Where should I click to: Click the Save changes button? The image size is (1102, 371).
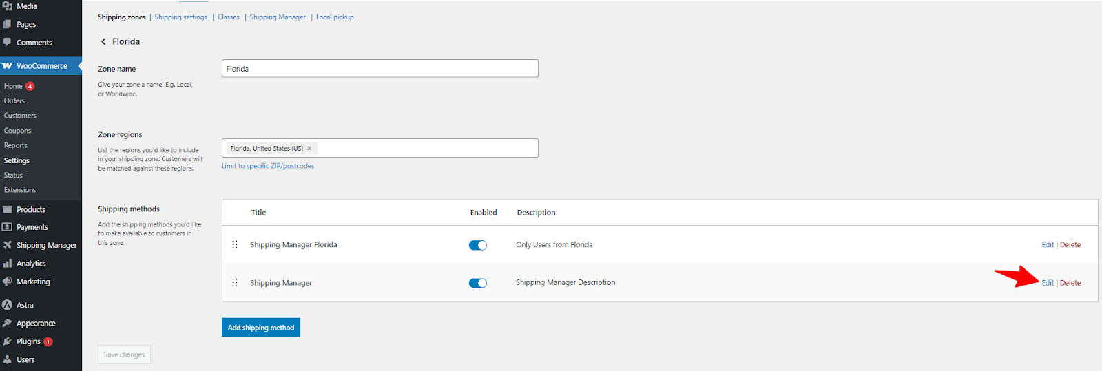point(124,354)
